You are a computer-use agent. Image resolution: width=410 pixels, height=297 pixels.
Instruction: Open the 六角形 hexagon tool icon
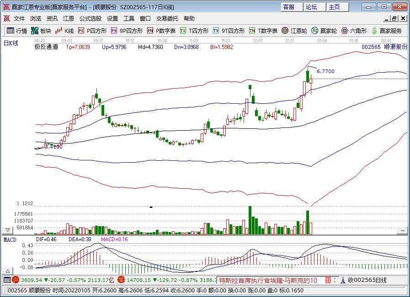pyautogui.click(x=345, y=31)
